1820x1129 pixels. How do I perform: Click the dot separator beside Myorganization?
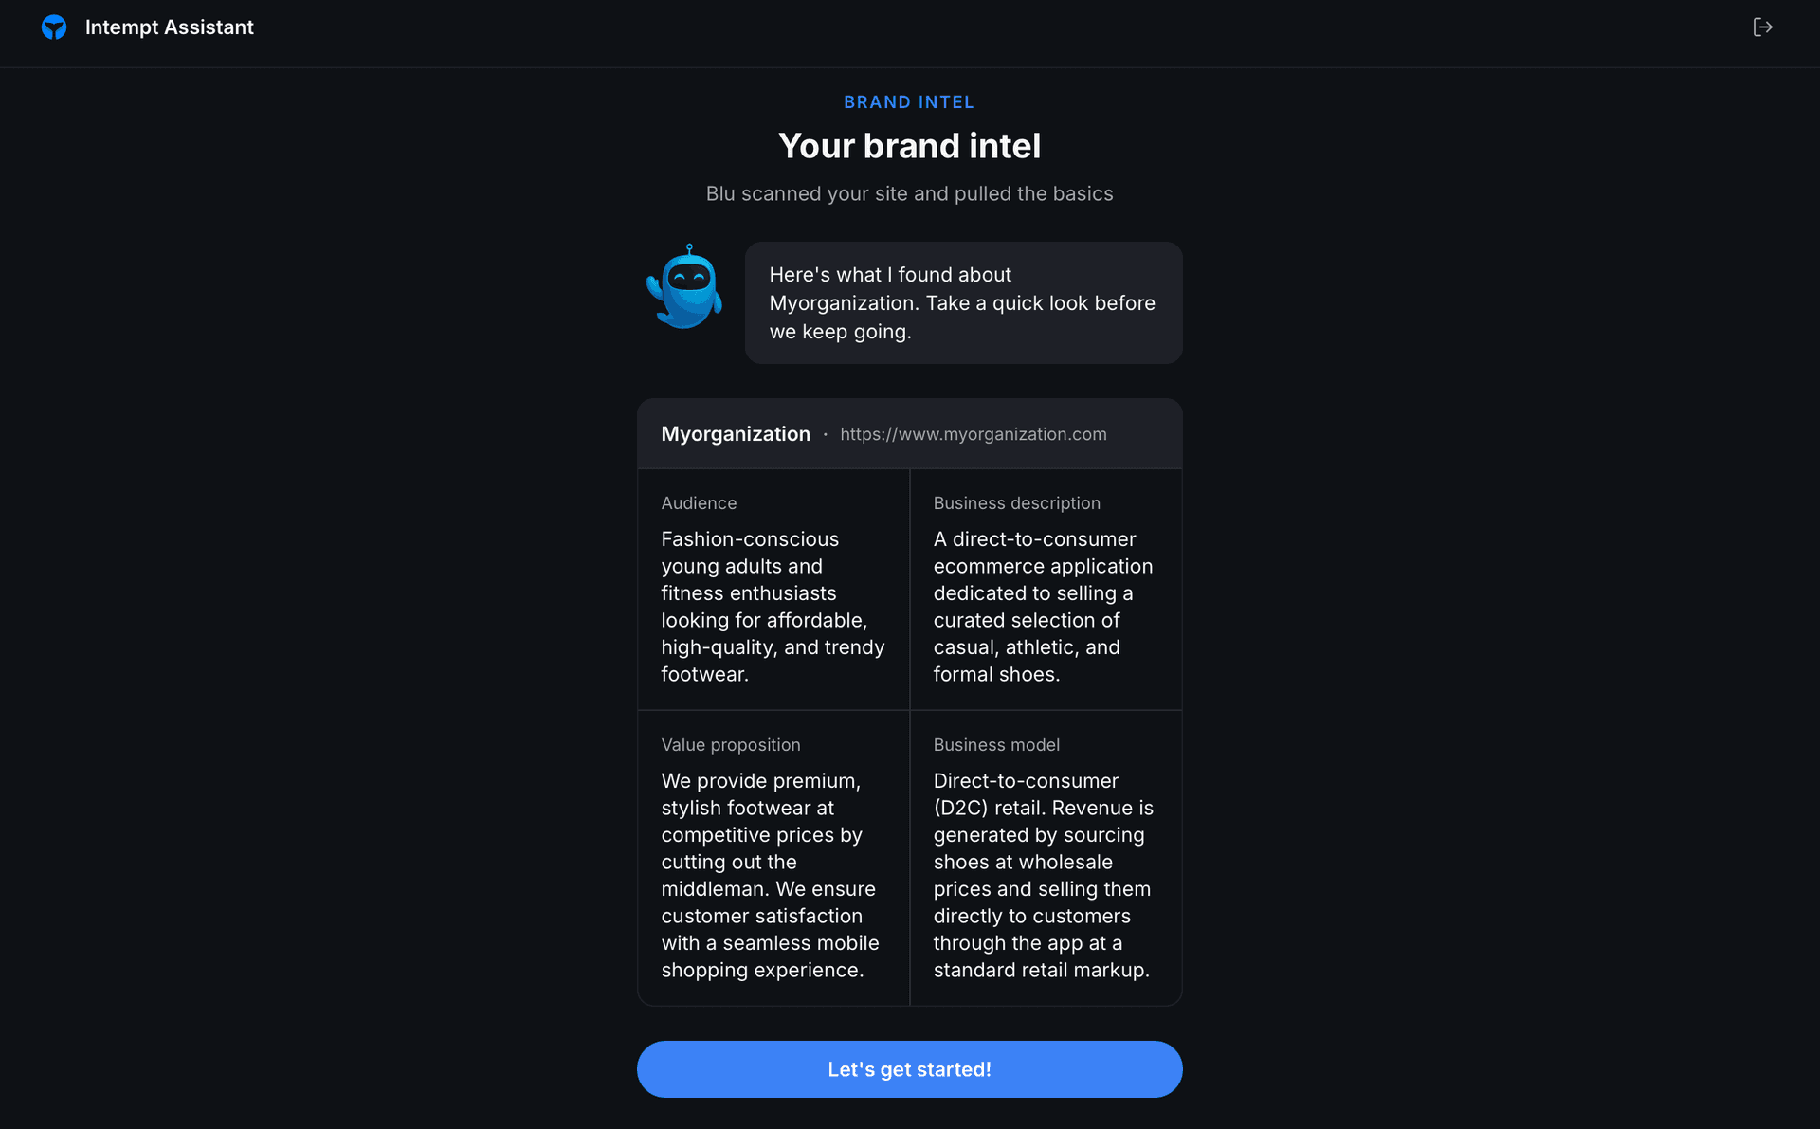pos(826,434)
